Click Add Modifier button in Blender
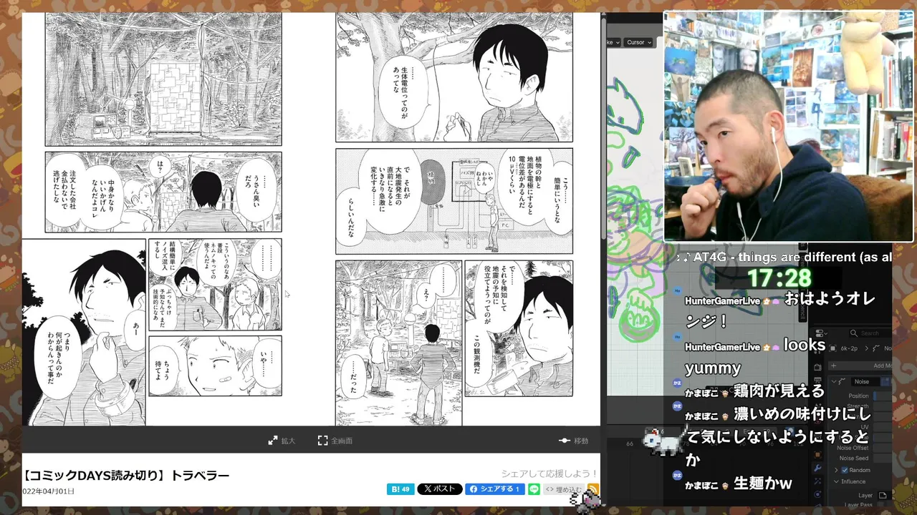 click(861, 366)
